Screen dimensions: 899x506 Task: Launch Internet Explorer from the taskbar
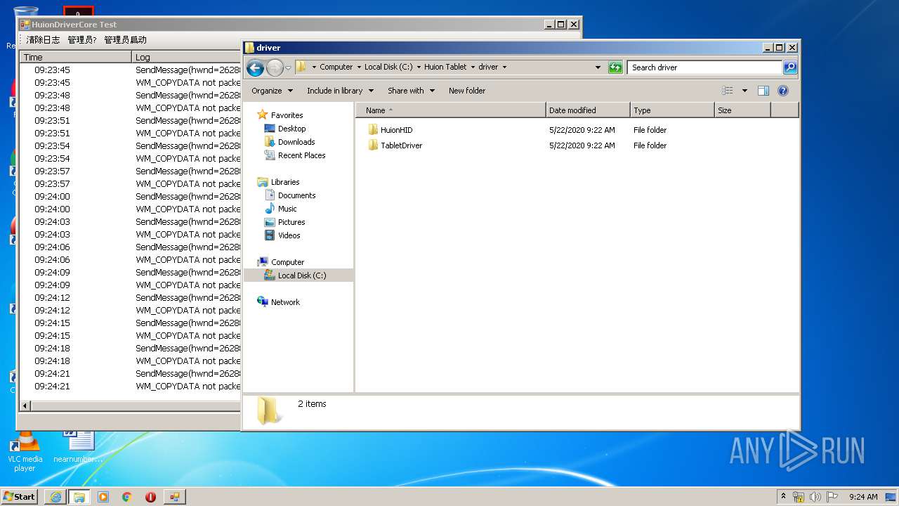click(55, 497)
